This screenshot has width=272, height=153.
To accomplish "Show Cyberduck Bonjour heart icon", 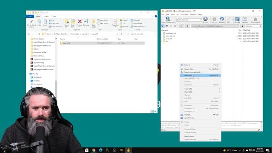I will 175,26.
